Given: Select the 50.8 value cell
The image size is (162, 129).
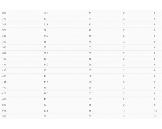Looking at the screenshot, I should 46,111.
